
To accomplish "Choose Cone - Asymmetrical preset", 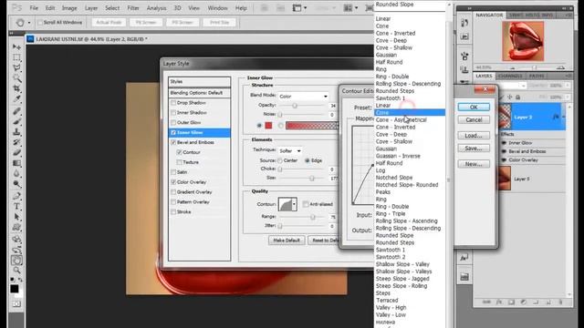I will pos(401,119).
